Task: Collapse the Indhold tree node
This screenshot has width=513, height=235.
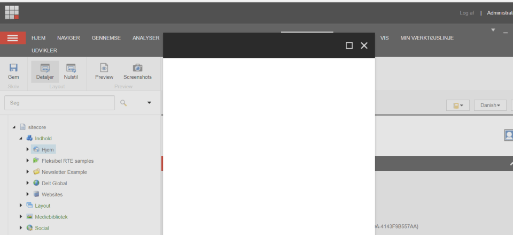Action: (x=21, y=138)
